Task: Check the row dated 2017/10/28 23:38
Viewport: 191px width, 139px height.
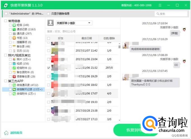Action: tap(48, 111)
